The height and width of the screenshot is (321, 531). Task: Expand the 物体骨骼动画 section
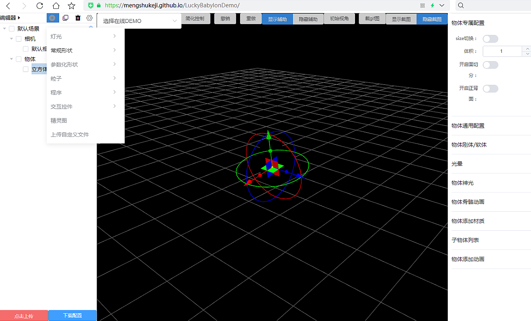tap(491, 202)
